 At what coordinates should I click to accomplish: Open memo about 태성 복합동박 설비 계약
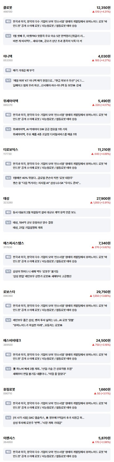click(x=44, y=212)
